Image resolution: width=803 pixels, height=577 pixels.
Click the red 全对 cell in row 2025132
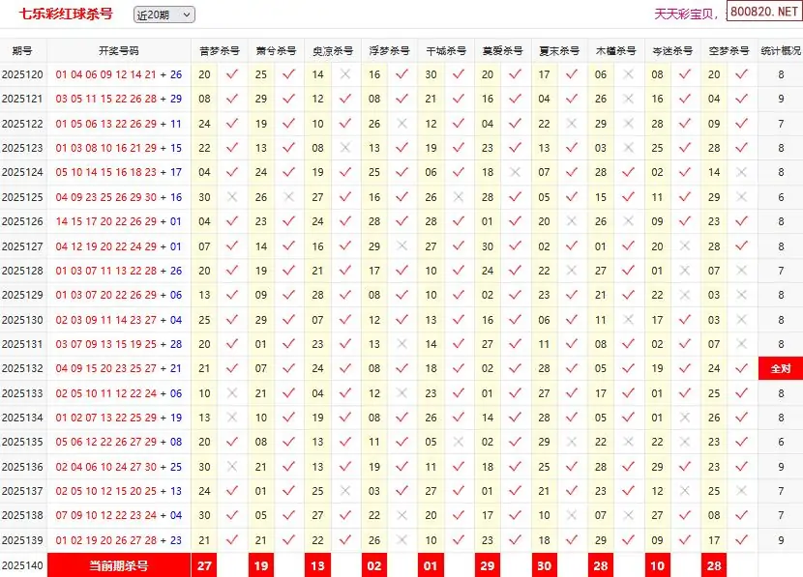(780, 369)
